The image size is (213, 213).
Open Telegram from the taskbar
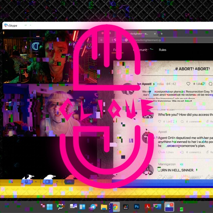click(x=93, y=207)
